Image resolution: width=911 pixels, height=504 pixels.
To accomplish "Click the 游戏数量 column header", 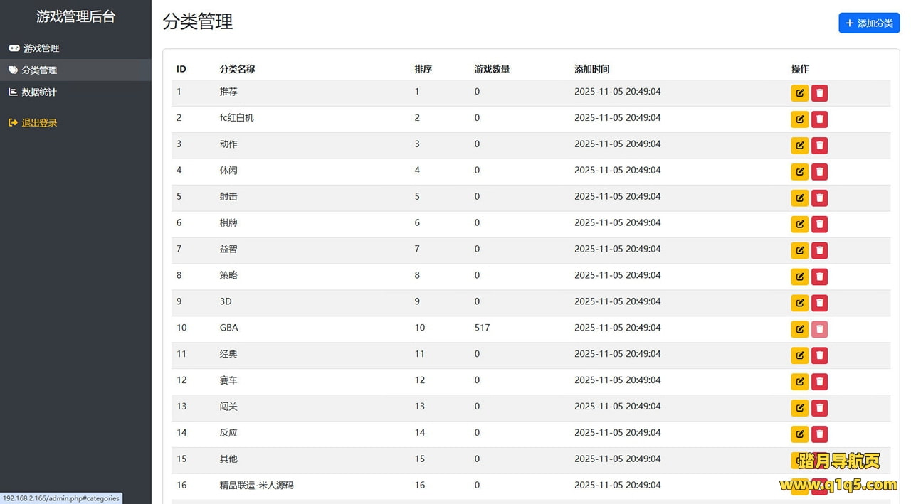I will click(492, 69).
